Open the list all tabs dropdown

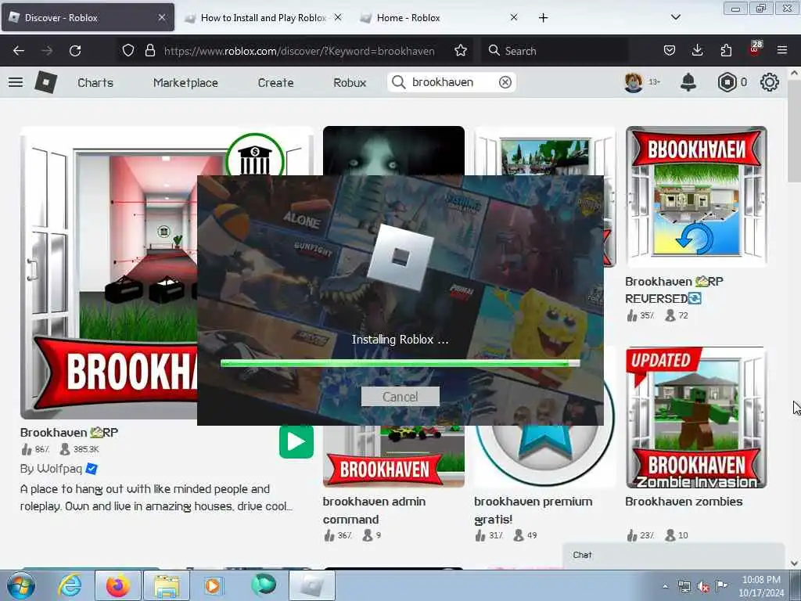[x=675, y=17]
